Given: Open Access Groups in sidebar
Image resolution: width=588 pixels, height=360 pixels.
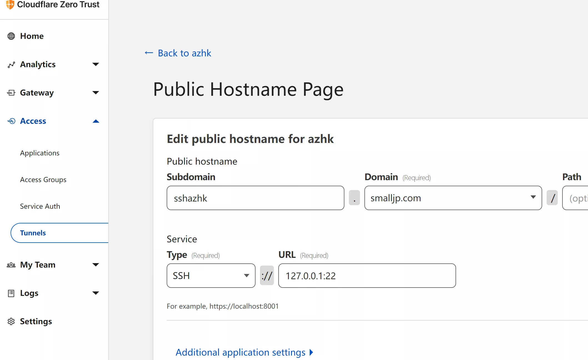Looking at the screenshot, I should [x=43, y=180].
